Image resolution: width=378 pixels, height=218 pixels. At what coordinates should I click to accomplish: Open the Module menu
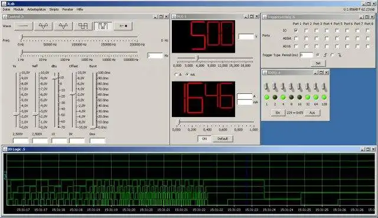(x=18, y=9)
